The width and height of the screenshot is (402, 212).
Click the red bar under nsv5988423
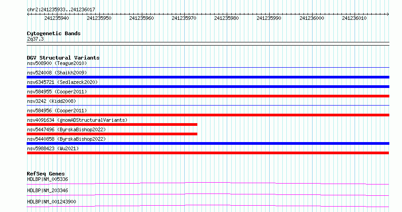pyautogui.click(x=208, y=153)
